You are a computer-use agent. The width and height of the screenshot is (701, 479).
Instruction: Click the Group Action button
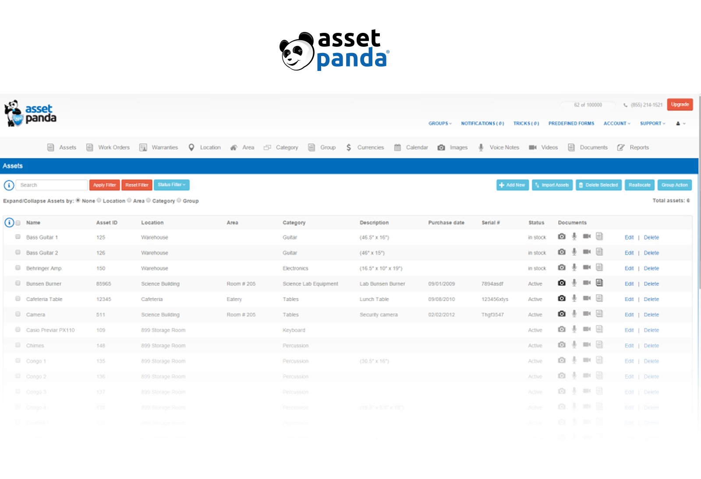coord(675,185)
